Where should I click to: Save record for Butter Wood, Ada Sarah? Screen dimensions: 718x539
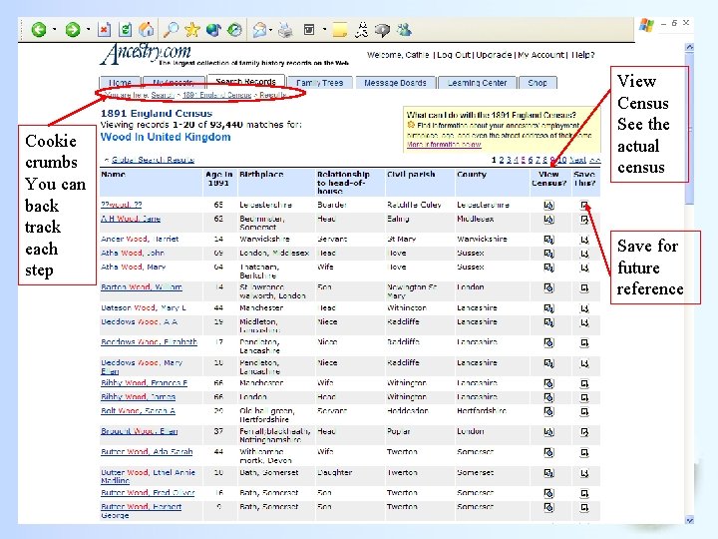(584, 452)
